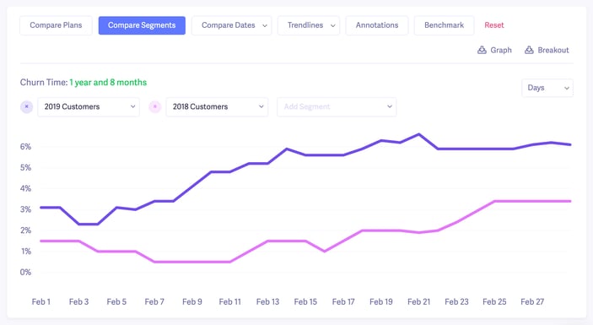Click the Feb 5 date label
Viewport: 593px width, 325px height.
tap(116, 302)
